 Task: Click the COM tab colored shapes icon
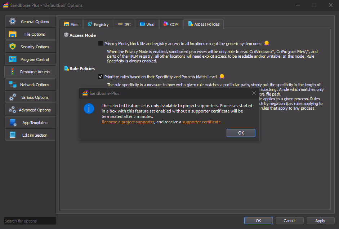point(166,24)
